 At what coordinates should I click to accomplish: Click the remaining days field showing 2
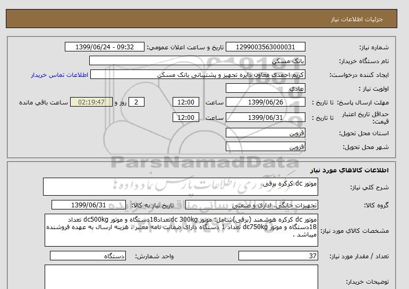pos(137,102)
